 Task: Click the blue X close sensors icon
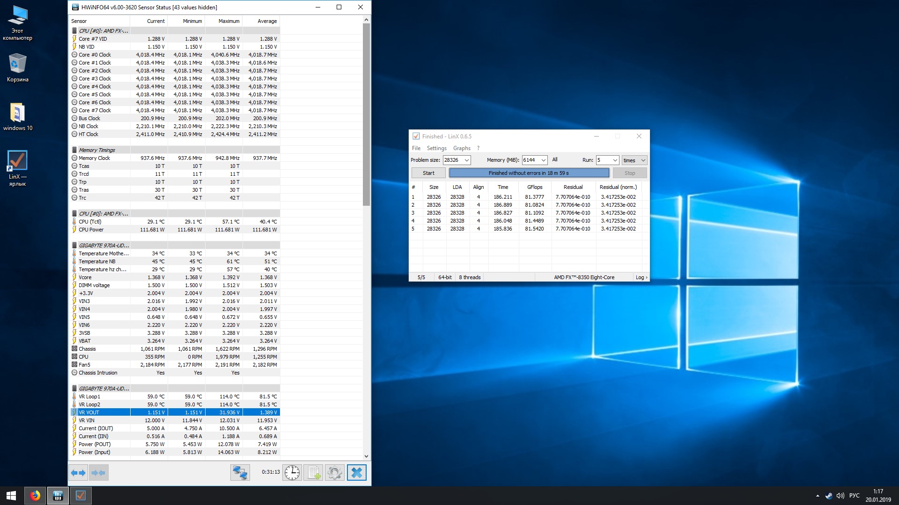(x=356, y=473)
